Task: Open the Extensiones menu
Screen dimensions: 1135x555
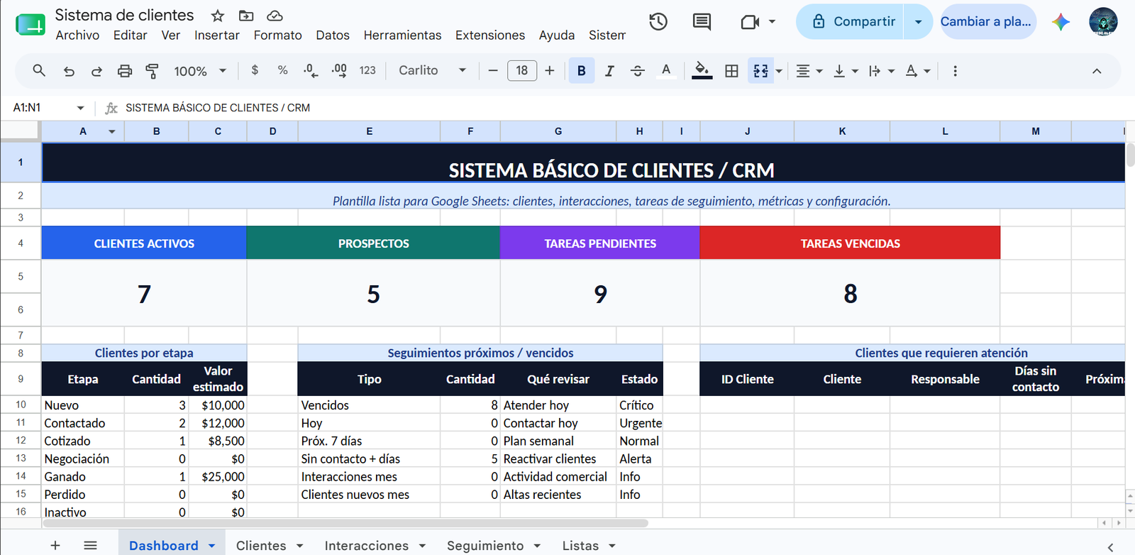Action: click(x=490, y=35)
